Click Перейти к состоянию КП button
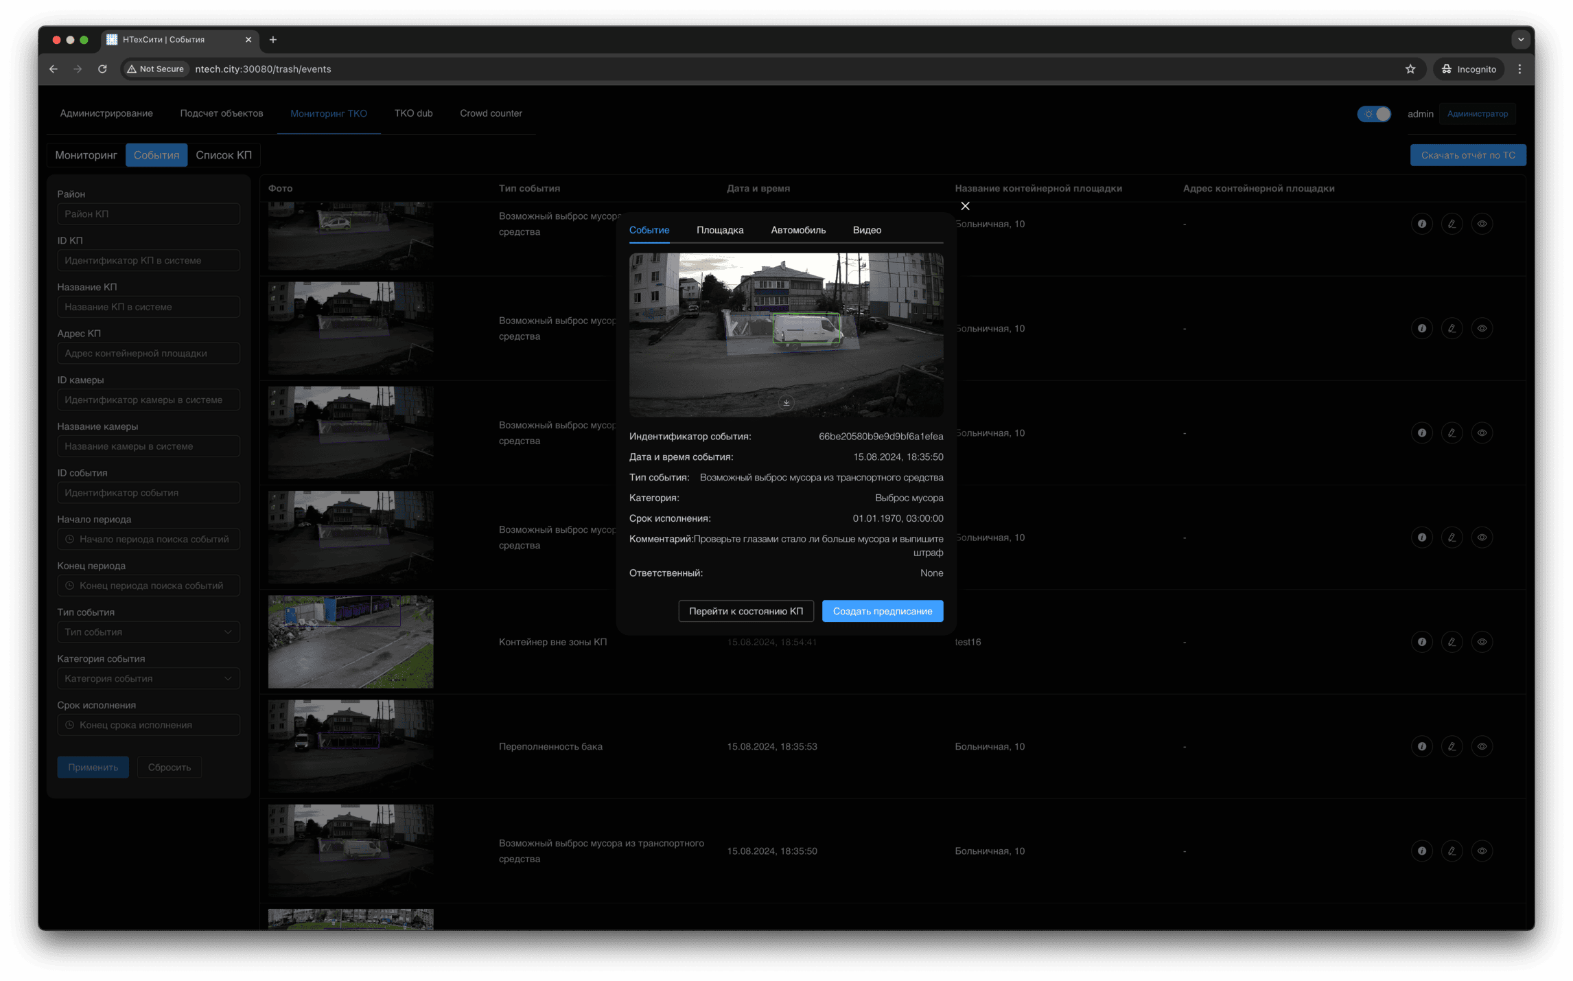1573x981 pixels. point(745,611)
